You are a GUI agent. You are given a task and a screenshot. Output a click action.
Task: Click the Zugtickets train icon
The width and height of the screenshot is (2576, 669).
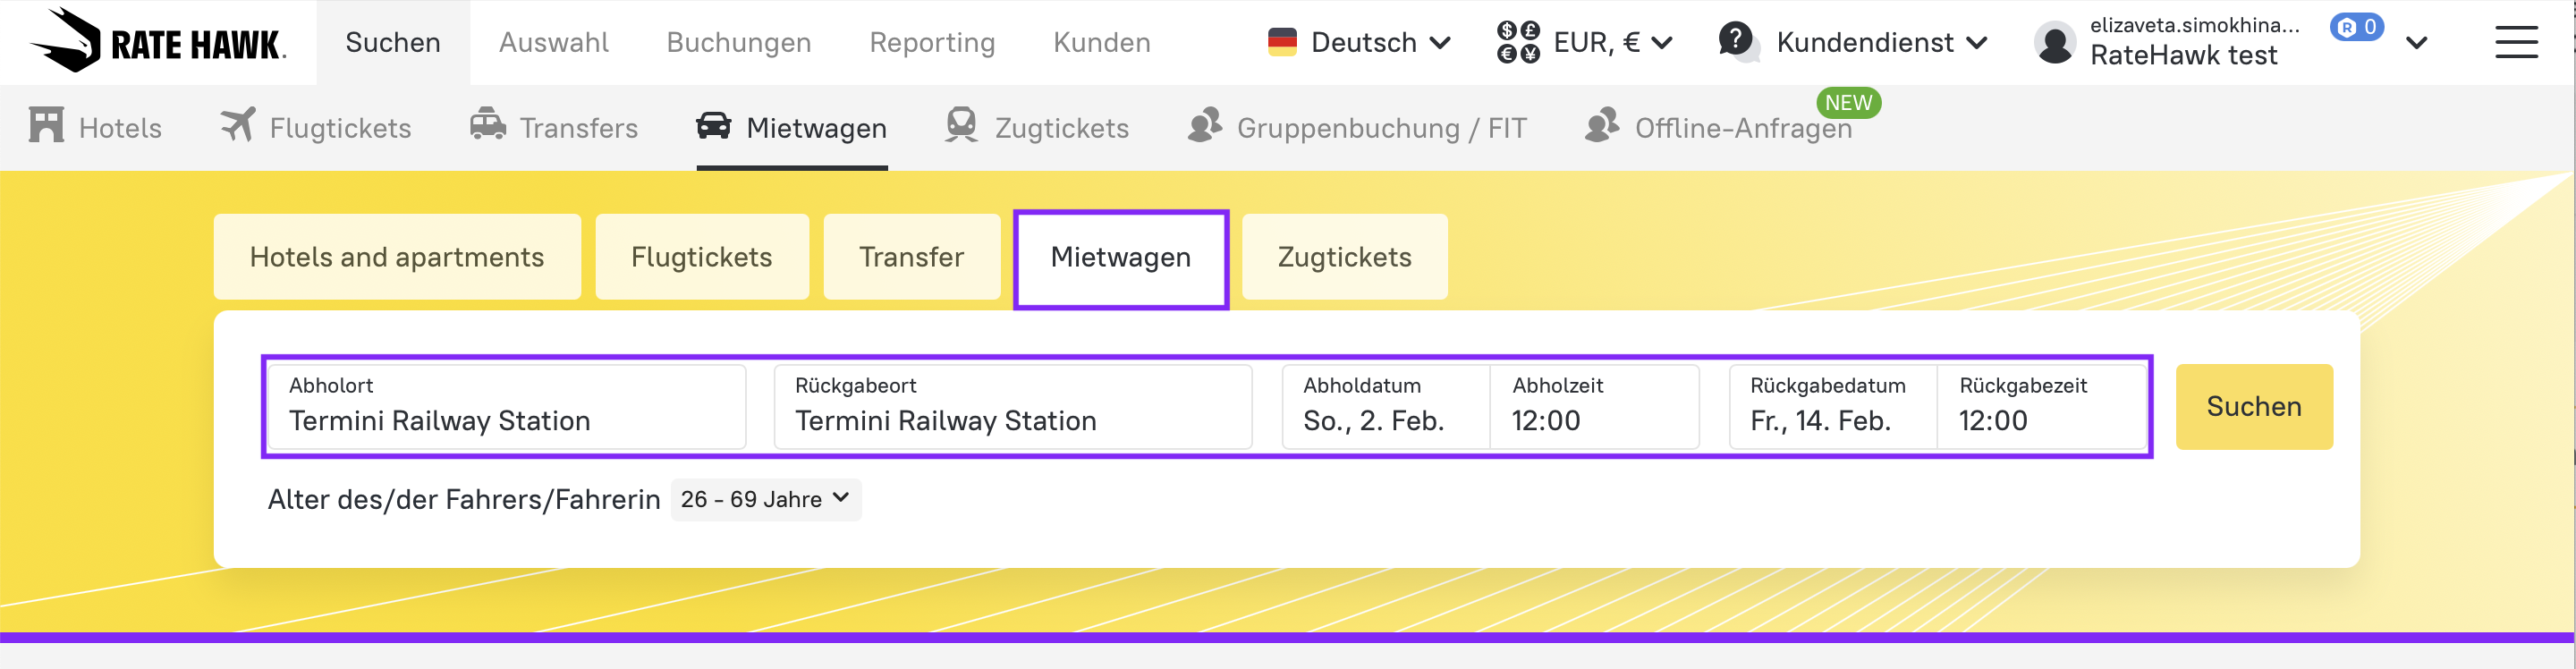click(x=961, y=126)
